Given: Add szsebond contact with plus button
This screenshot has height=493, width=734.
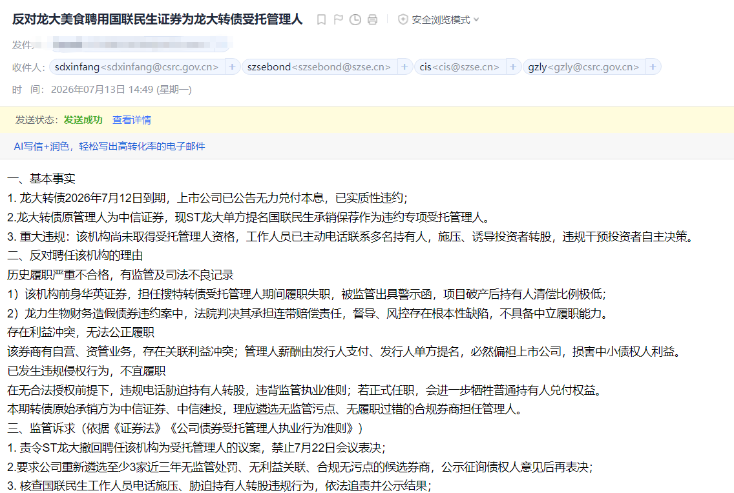Looking at the screenshot, I should 404,67.
